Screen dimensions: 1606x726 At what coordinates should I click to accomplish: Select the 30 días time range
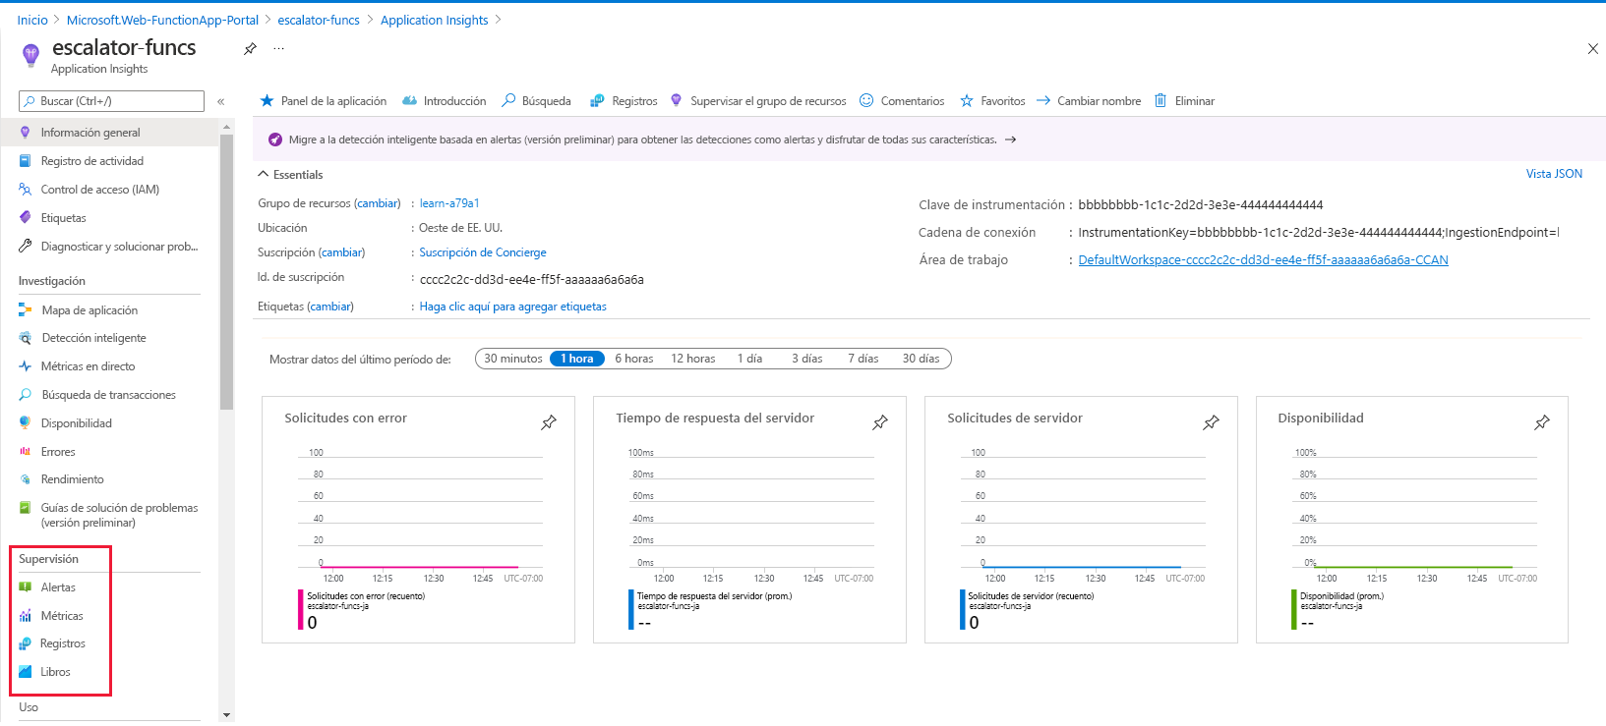[x=922, y=359]
